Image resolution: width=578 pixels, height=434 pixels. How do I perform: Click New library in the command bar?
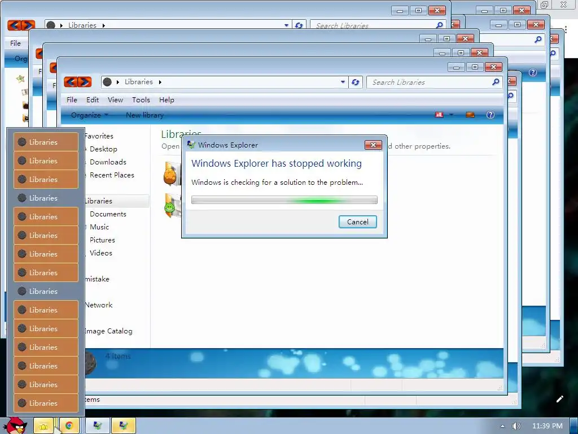(x=145, y=115)
